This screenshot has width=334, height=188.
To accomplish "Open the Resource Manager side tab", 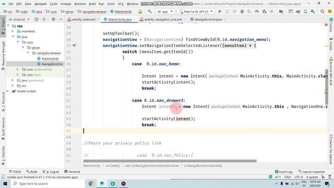I will (3, 55).
